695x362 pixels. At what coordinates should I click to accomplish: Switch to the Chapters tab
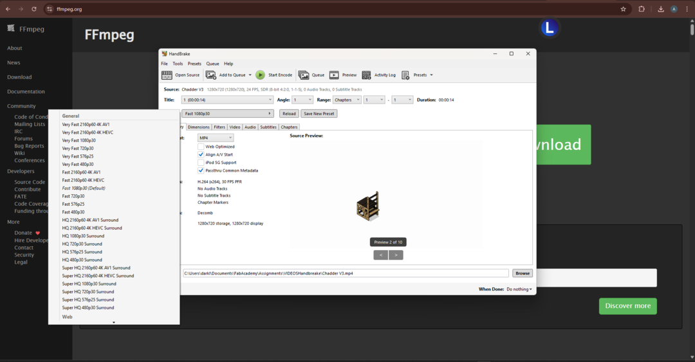tap(289, 127)
